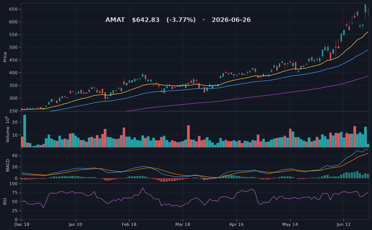Image resolution: width=372 pixels, height=230 pixels.
Task: Click the tallest volume bar near Dec 18
Action: [x=25, y=131]
